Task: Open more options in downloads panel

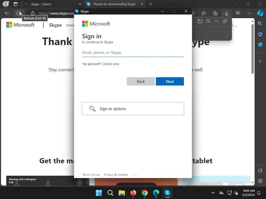Action: click(217, 21)
